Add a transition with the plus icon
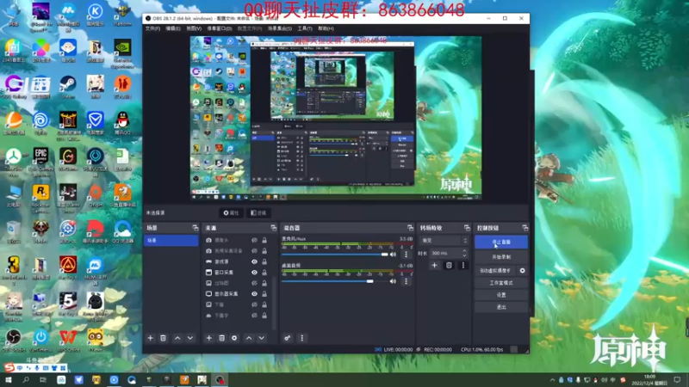Viewport: 689px width, 387px height. coord(434,265)
